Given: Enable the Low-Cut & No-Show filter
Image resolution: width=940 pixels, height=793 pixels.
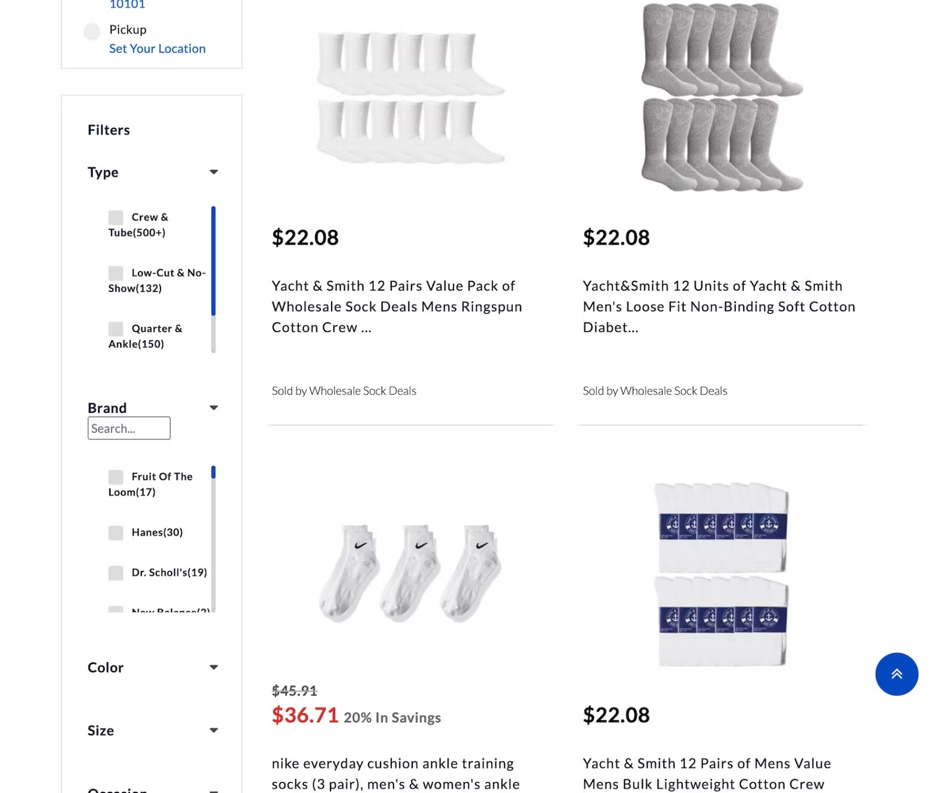Looking at the screenshot, I should [x=116, y=273].
